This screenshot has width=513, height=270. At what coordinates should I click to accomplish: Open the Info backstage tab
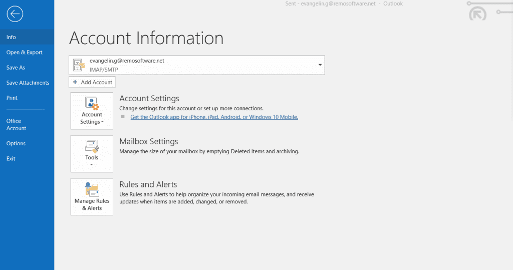click(27, 37)
